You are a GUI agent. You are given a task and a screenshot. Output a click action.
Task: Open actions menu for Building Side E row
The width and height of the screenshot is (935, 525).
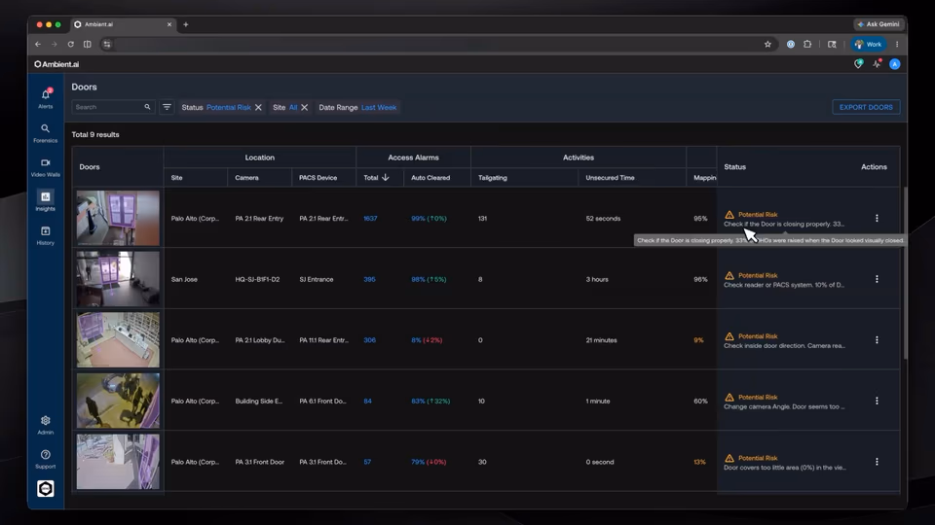[x=877, y=401]
